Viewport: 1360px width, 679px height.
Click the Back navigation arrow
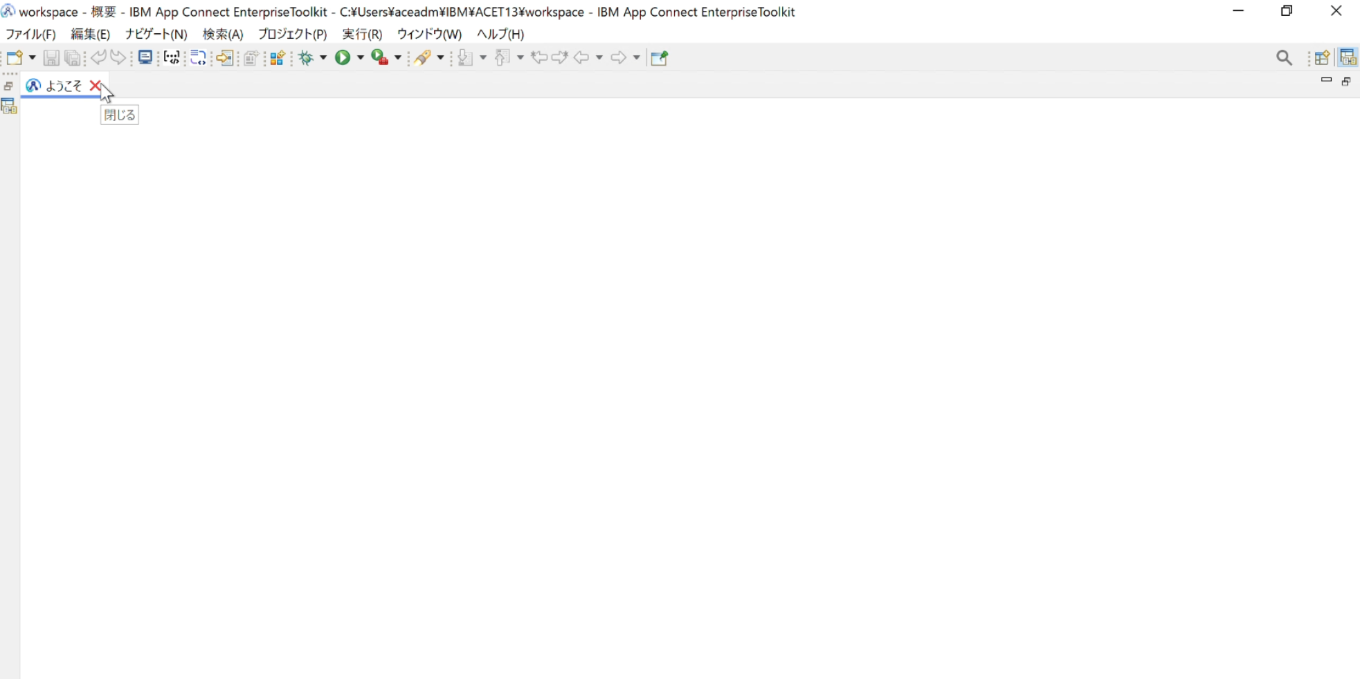tap(581, 57)
